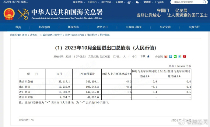Click the national emblem logo
This screenshot has height=127, width=210.
9,14
